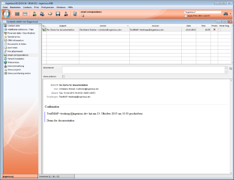Open the Print preview menu
The height and width of the screenshot is (180, 234).
click(48, 7)
